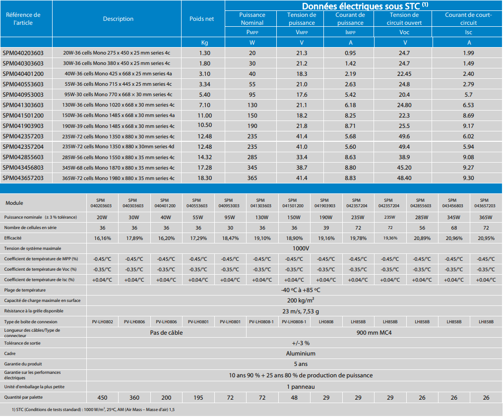Select the 'Tension de circuit ouvert' header
This screenshot has width=503, height=417.
404,19
